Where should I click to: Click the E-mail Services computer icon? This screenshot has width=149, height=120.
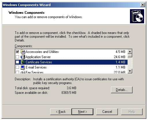click(23, 67)
